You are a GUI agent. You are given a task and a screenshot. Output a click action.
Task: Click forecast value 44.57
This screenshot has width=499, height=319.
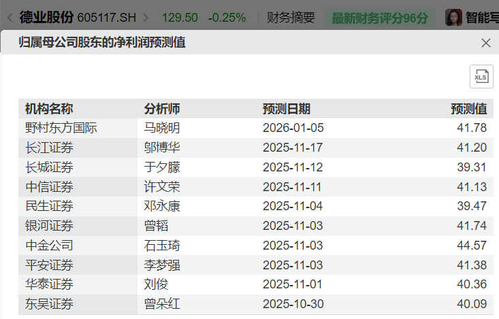click(472, 246)
